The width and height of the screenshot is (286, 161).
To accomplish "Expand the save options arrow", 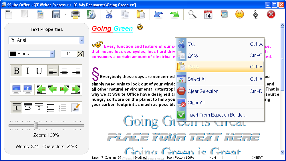I will pyautogui.click(x=65, y=14).
